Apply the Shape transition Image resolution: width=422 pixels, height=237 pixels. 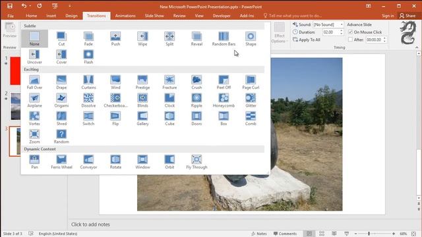pyautogui.click(x=251, y=39)
